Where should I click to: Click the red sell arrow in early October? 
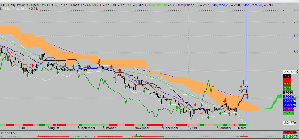pyautogui.click(x=111, y=66)
